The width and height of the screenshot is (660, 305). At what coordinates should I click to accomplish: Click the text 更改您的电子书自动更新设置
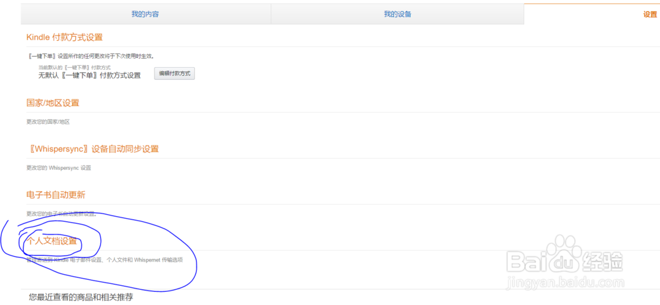click(x=61, y=214)
